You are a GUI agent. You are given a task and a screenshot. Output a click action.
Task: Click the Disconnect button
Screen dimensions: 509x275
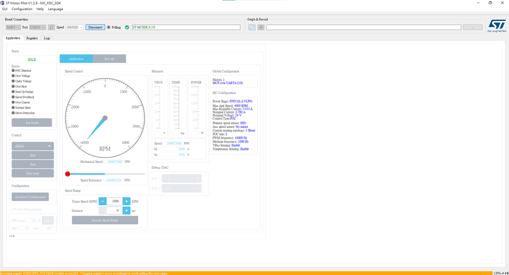pyautogui.click(x=95, y=27)
